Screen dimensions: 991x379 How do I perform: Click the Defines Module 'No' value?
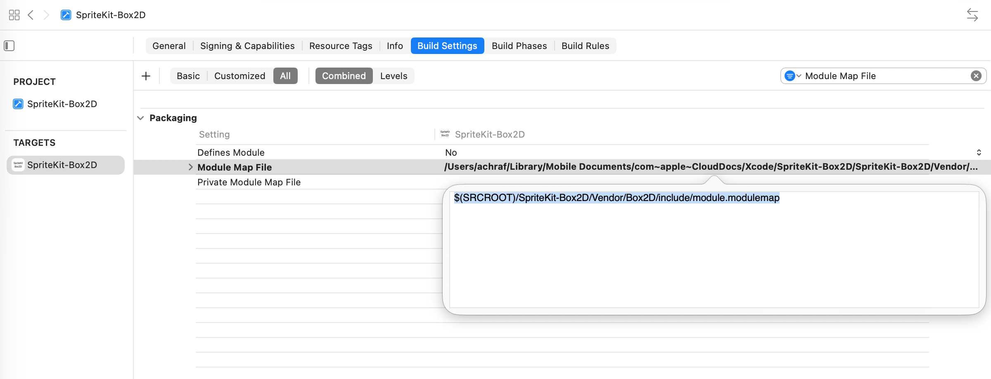tap(451, 152)
